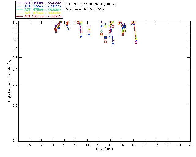The height and width of the screenshot is (157, 196).
Task: Click the y-axis tick label 0.1
Action: (15, 141)
